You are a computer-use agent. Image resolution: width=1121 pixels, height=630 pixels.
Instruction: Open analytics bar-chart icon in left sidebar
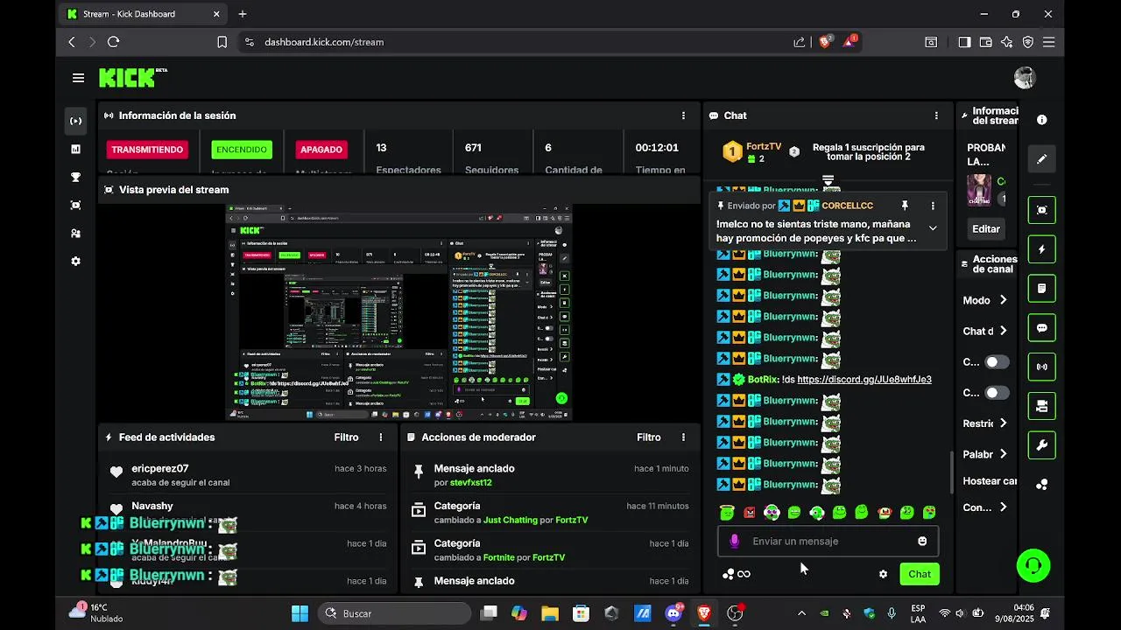75,149
